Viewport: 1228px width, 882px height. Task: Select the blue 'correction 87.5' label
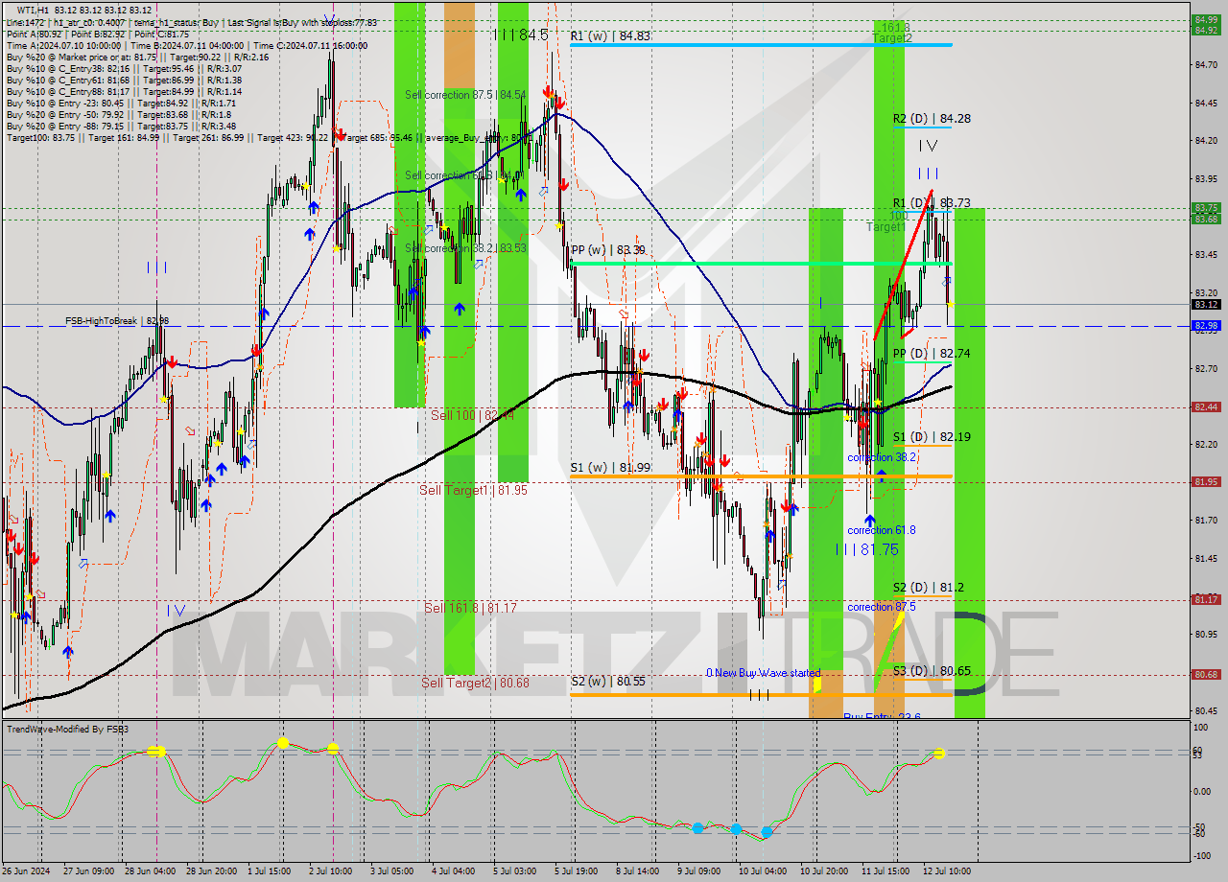pyautogui.click(x=882, y=607)
